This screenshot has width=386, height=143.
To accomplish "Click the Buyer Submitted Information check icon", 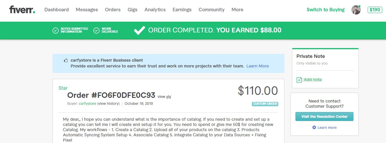I will 55,30.
